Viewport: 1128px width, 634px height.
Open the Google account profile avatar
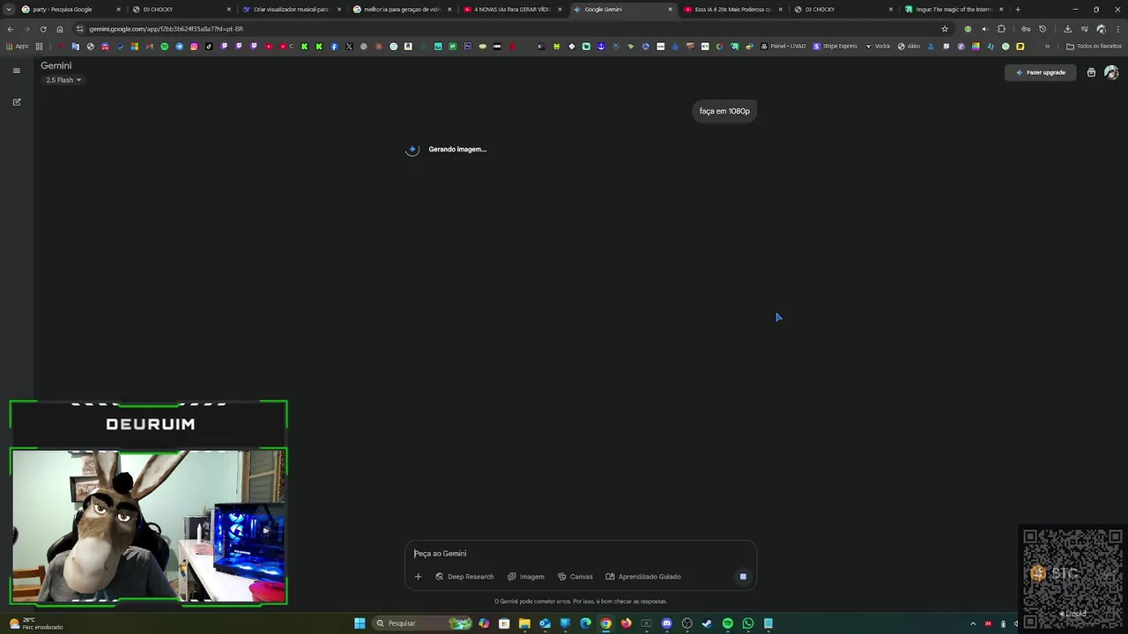(x=1110, y=72)
